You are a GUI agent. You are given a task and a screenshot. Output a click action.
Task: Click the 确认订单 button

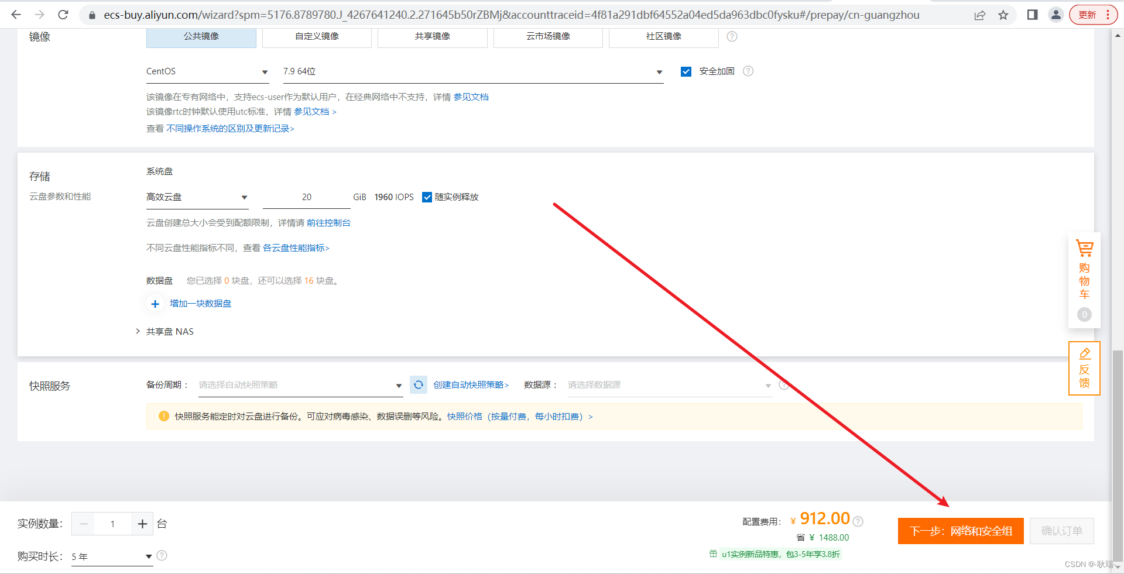pos(1061,531)
